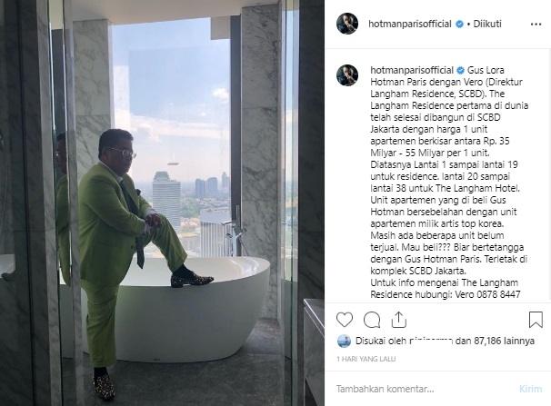The width and height of the screenshot is (551, 406).
Task: Share the post with the share icon
Action: pyautogui.click(x=399, y=320)
